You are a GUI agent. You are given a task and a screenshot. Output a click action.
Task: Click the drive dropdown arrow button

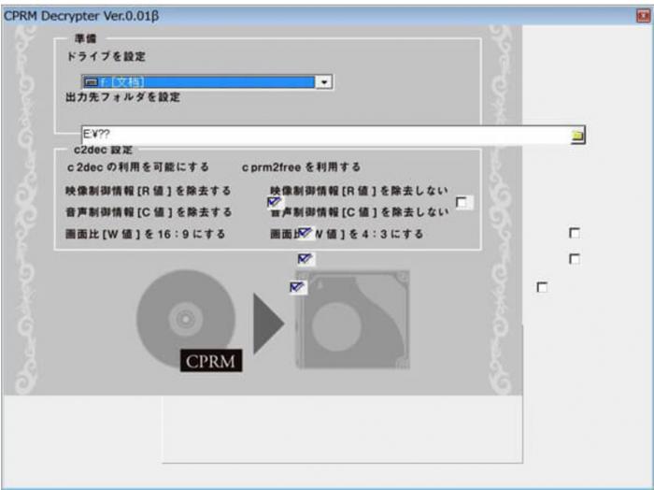[x=323, y=81]
